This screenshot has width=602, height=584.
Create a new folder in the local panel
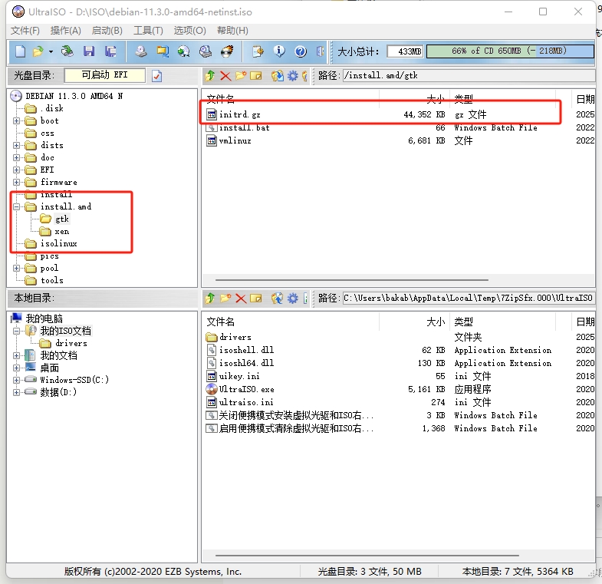225,299
